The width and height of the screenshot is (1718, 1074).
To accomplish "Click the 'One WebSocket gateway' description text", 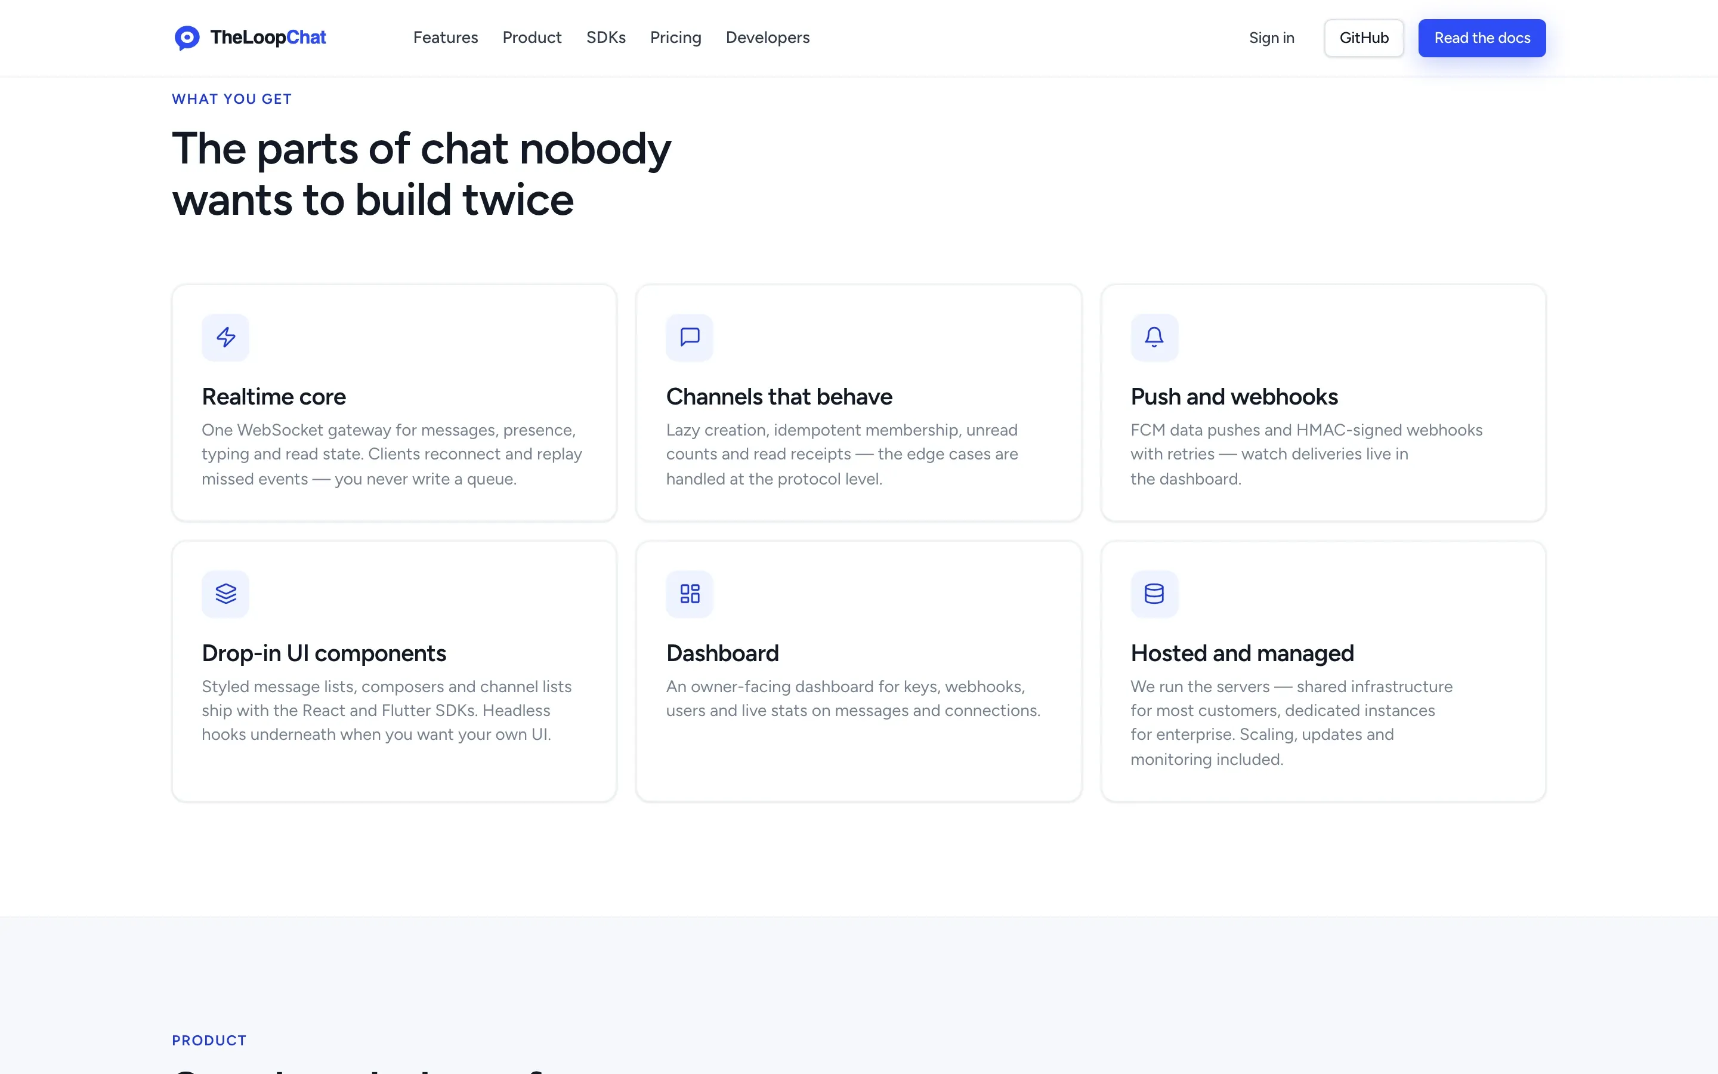I will 392,454.
